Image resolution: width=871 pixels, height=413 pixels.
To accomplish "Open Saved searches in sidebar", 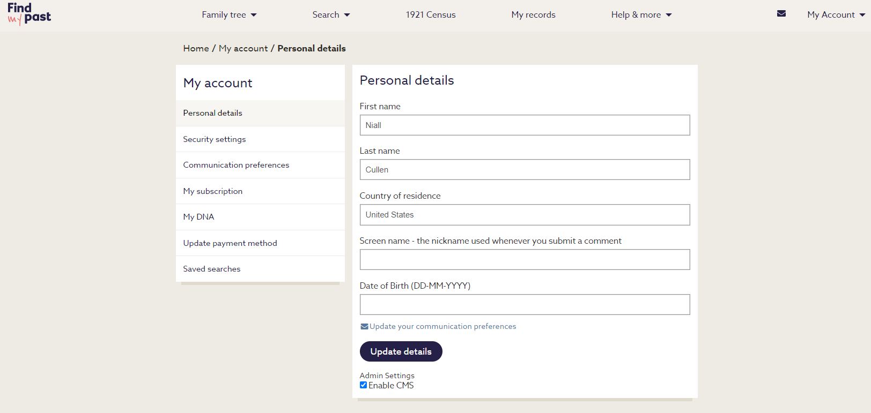I will 211,269.
